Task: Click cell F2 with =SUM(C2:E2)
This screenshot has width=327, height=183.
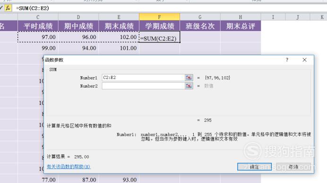Action: 160,37
